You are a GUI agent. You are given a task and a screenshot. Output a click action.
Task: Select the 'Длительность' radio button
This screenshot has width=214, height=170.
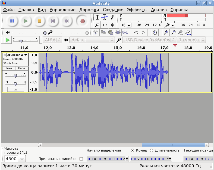[x=151, y=150]
